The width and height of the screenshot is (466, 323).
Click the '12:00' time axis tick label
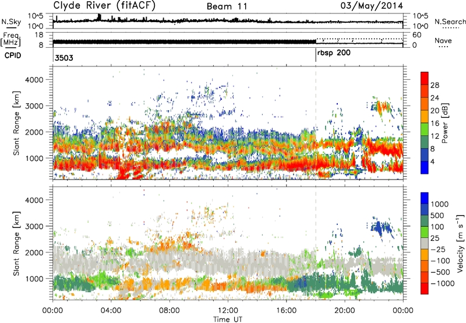(228, 311)
